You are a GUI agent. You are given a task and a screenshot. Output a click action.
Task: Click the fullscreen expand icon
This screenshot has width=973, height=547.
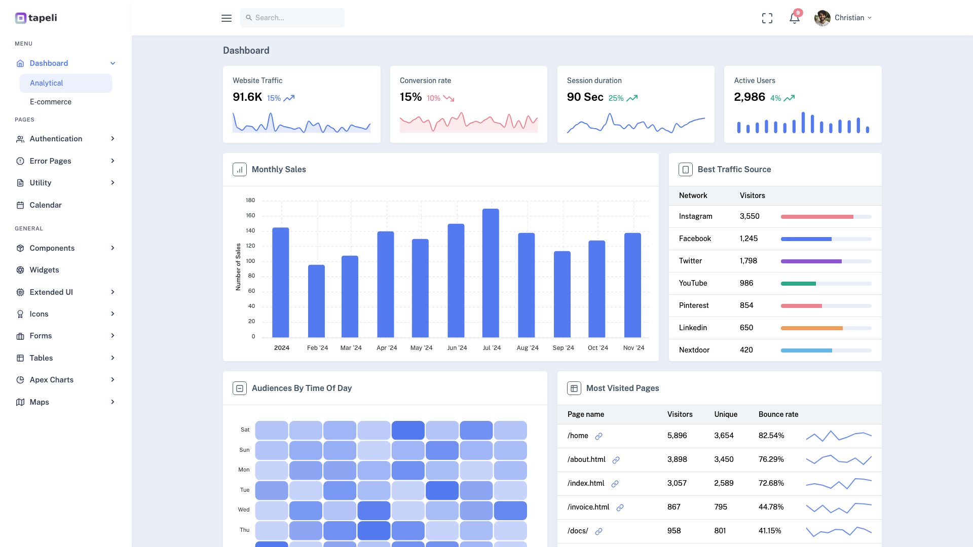767,18
